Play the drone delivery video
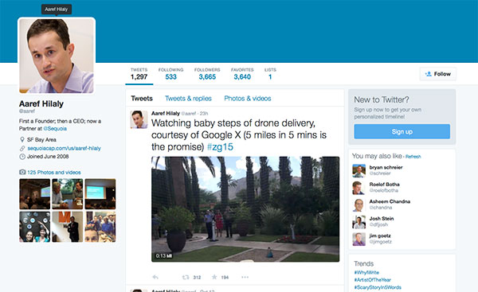The width and height of the screenshot is (478, 292). (x=245, y=209)
